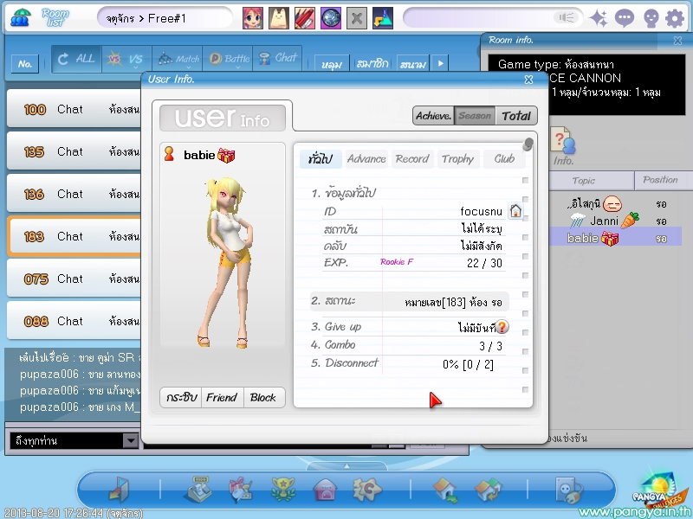
Task: Click the Position column header
Action: tap(664, 180)
